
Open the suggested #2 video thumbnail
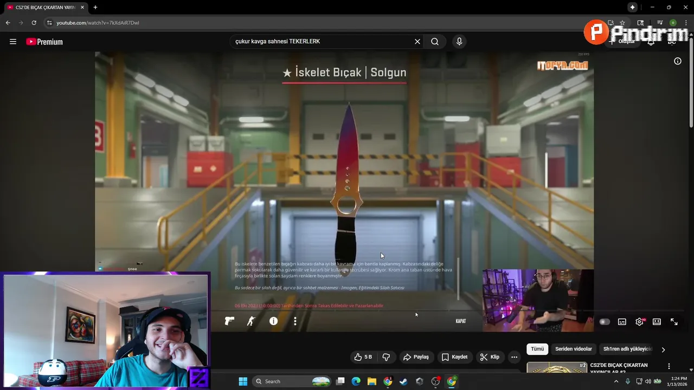[x=557, y=367]
